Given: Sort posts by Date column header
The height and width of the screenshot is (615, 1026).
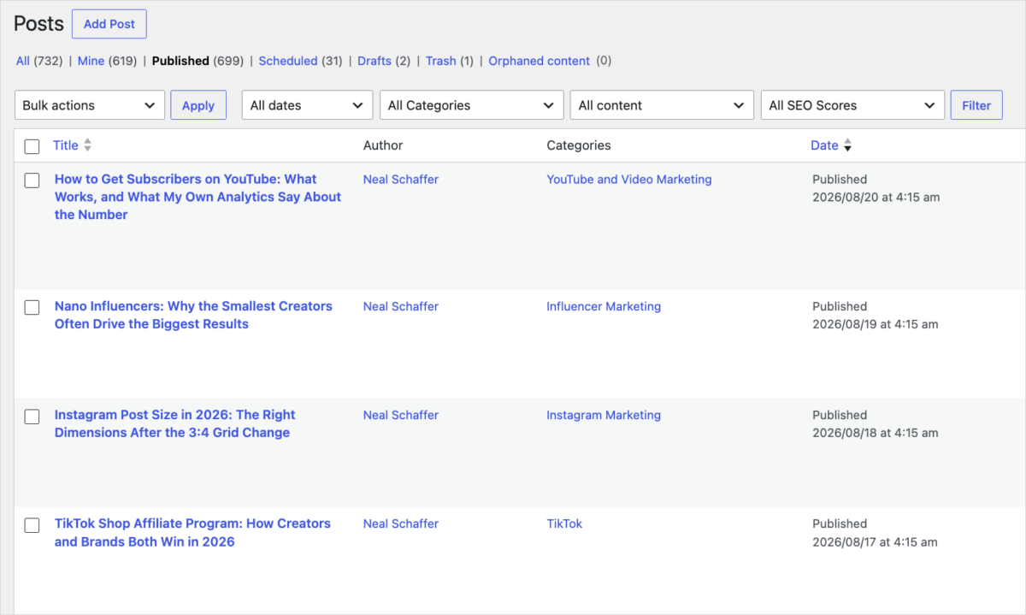Looking at the screenshot, I should tap(824, 145).
